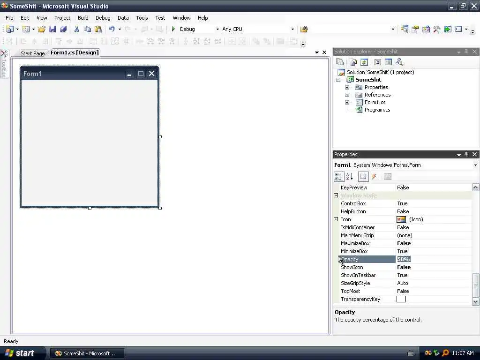This screenshot has height=360, width=480.
Task: Expand the Properties node in Solution Explorer
Action: (347, 88)
